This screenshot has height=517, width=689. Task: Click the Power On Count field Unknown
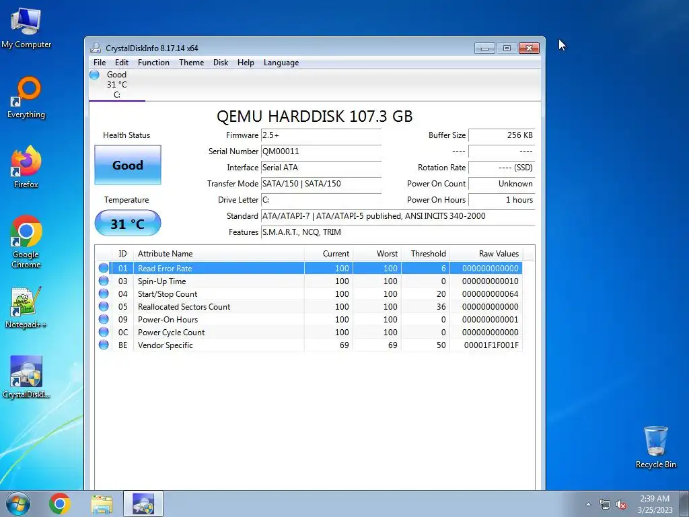tap(502, 184)
